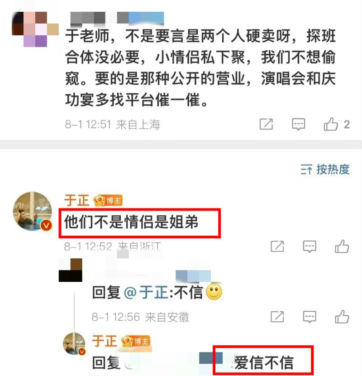This screenshot has width=362, height=376.
Task: Tap 于正 username on the nested reply
Action: 104,341
